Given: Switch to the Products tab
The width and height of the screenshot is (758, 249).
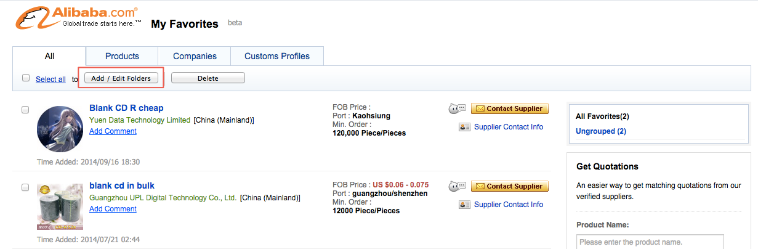Looking at the screenshot, I should coord(122,56).
